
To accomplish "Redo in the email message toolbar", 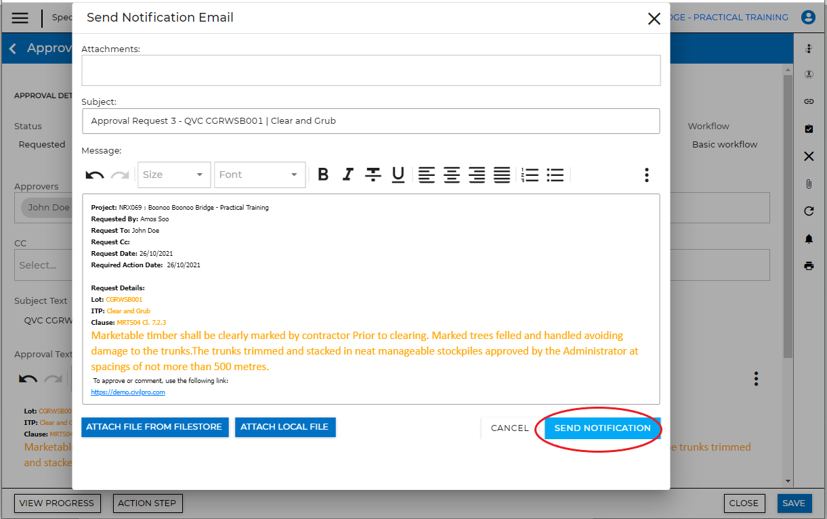I will pyautogui.click(x=120, y=175).
